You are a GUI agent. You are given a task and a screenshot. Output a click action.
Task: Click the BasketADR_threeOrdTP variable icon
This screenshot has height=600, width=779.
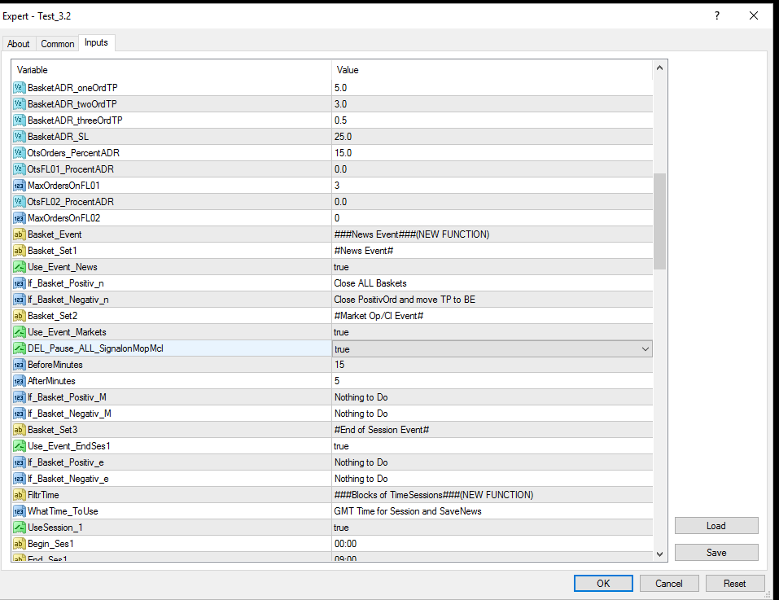(19, 120)
